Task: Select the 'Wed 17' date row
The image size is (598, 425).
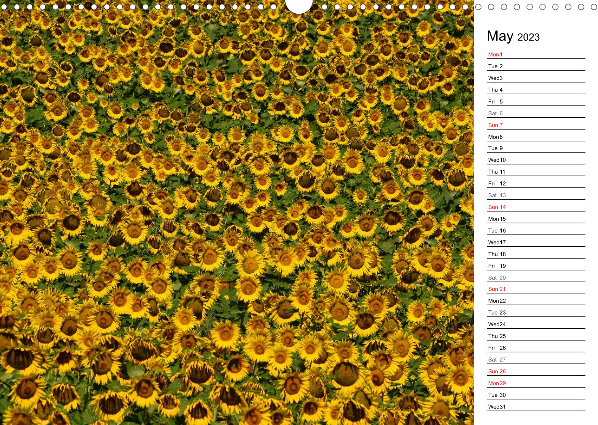Action: coord(536,241)
